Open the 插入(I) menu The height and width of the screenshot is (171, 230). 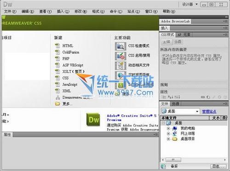63,11
